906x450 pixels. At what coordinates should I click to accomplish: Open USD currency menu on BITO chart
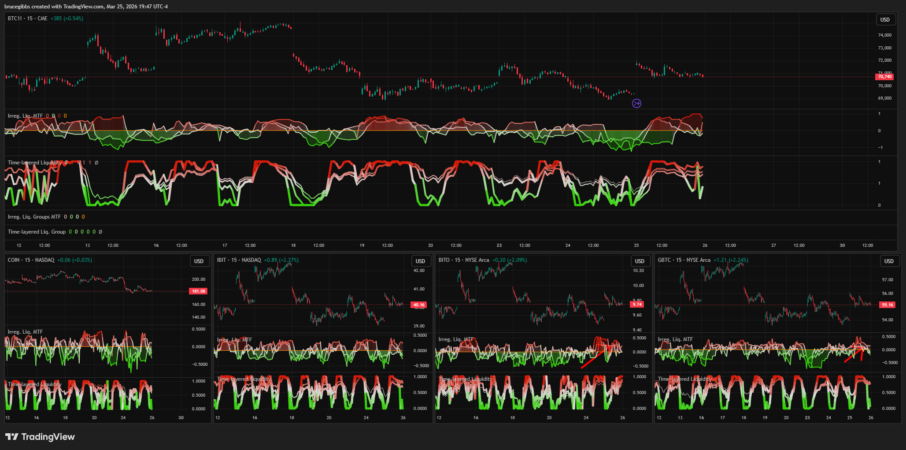(640, 261)
